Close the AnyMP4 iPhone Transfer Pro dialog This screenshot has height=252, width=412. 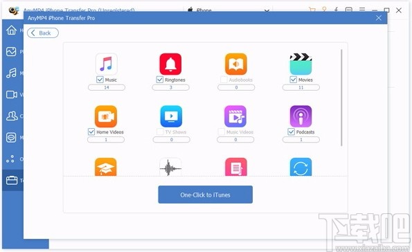(x=379, y=18)
